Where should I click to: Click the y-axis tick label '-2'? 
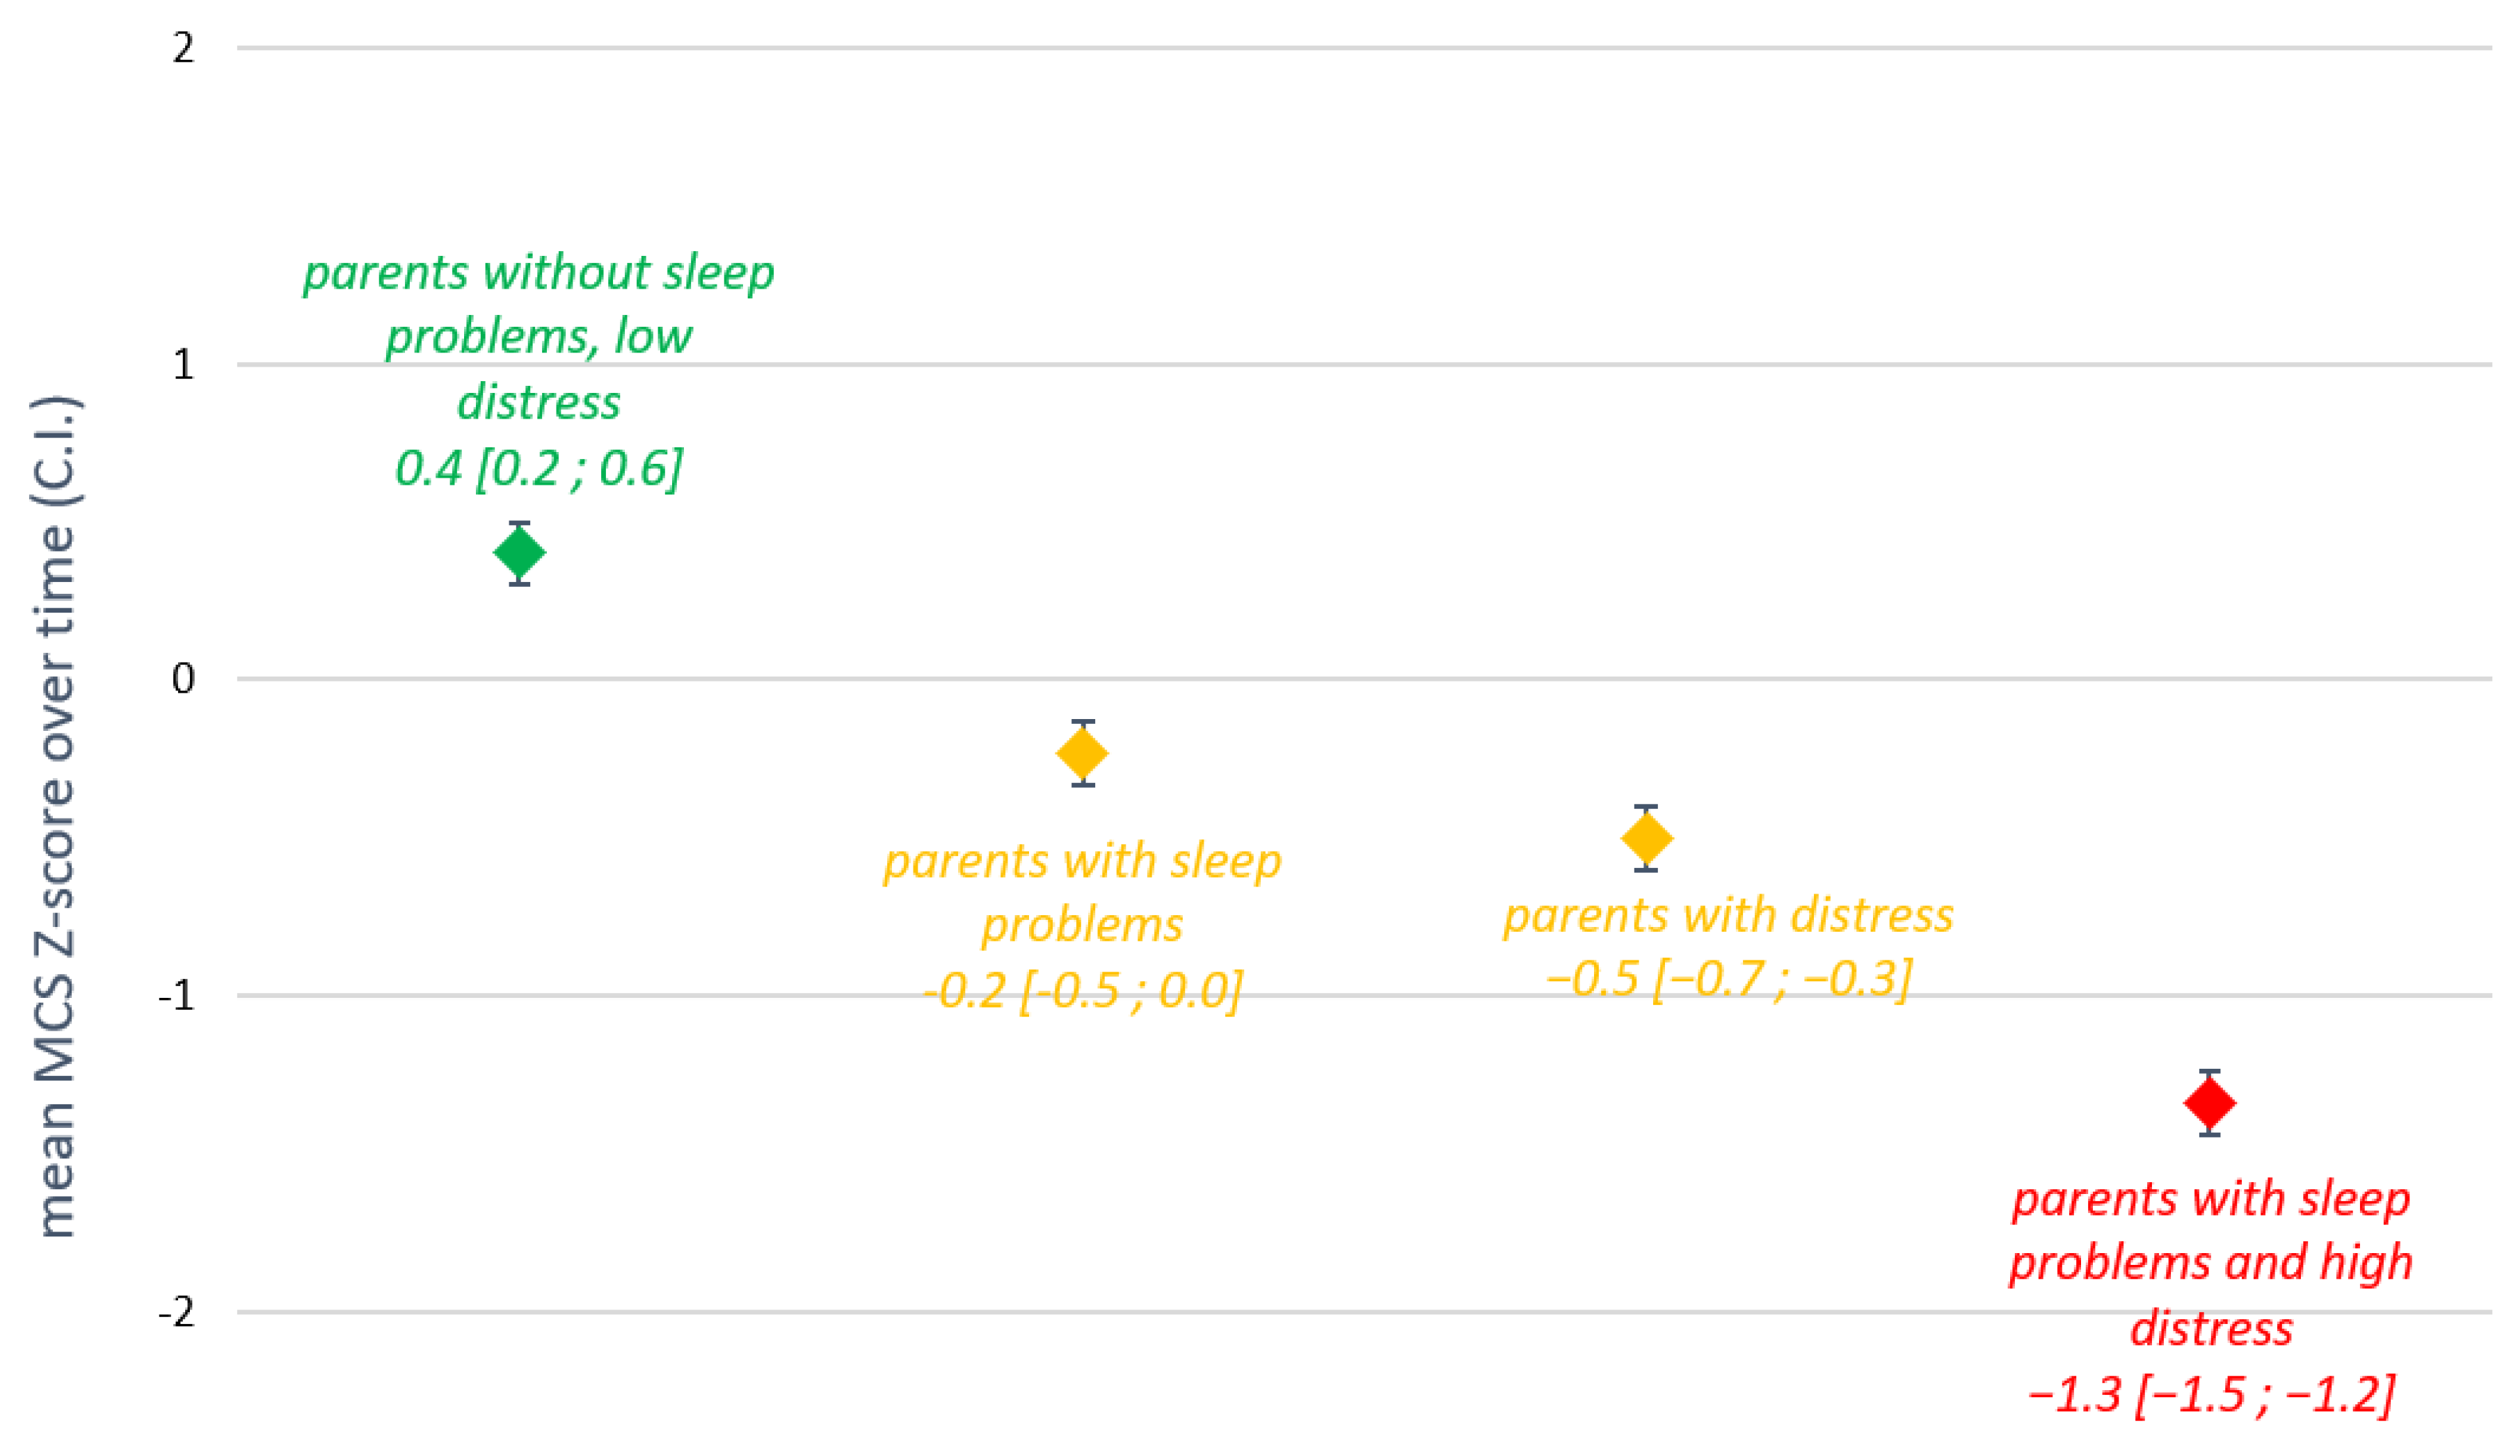pyautogui.click(x=179, y=1313)
